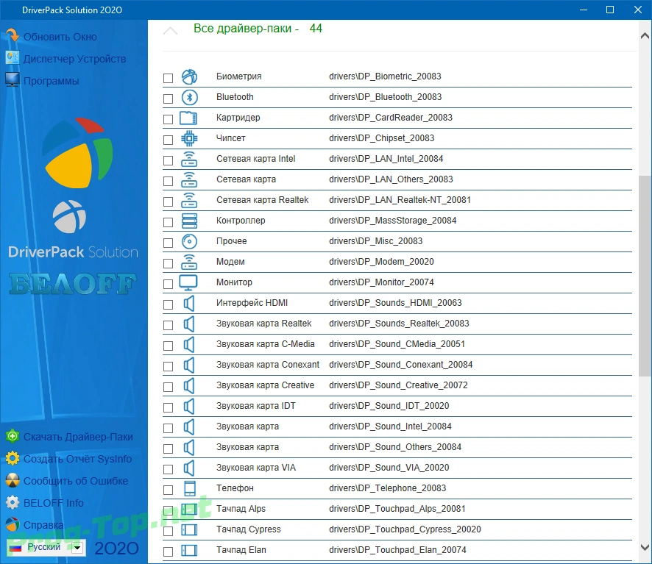This screenshot has width=652, height=564.
Task: Click the vertical scrollbar down arrow
Action: tap(645, 547)
